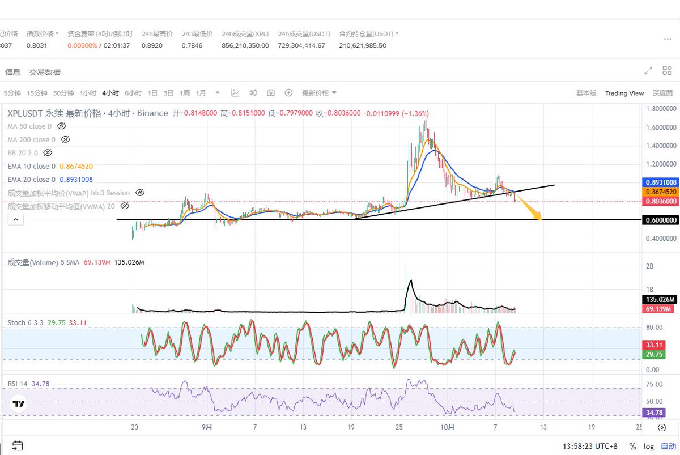This screenshot has height=455, width=680.
Task: Switch to 基本版 chart mode
Action: [x=586, y=93]
